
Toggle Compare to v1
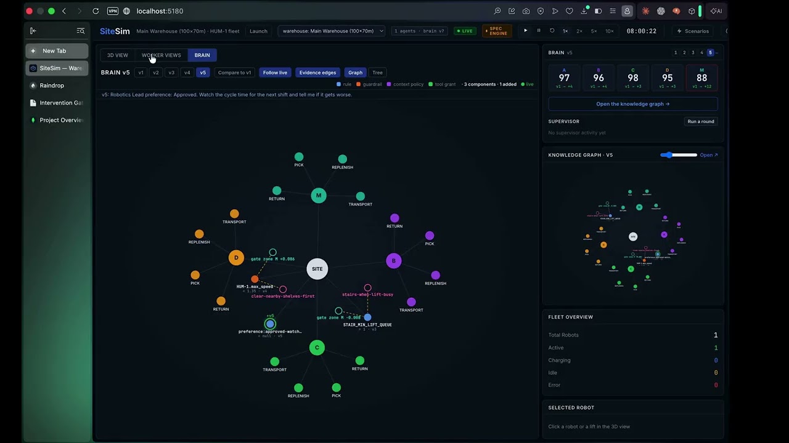pos(234,73)
